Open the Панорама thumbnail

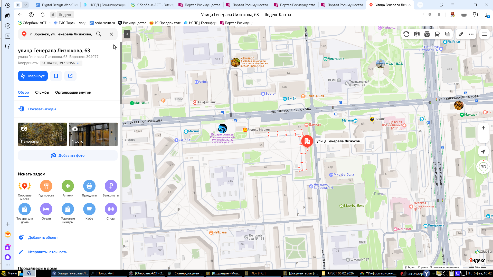coord(42,134)
